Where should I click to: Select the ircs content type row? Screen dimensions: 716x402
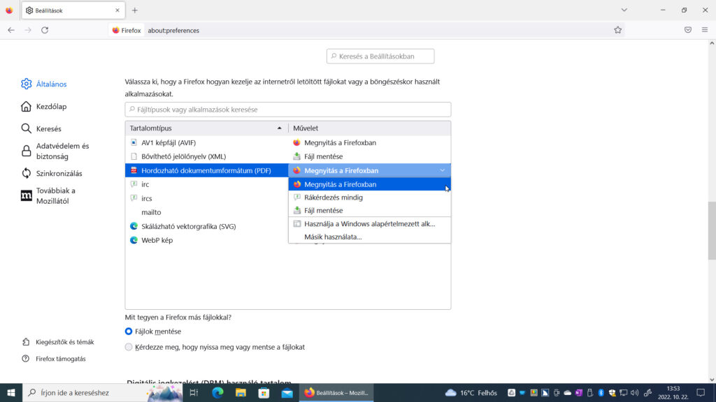pos(206,198)
